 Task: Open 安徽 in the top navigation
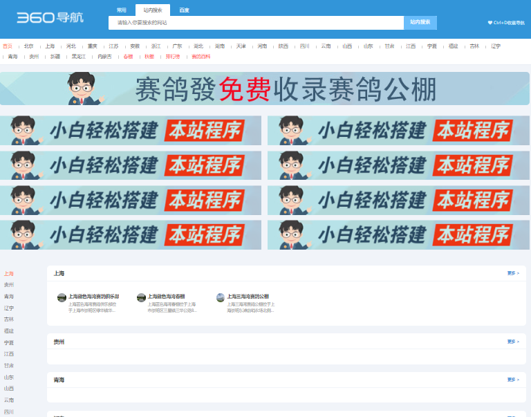tap(135, 46)
